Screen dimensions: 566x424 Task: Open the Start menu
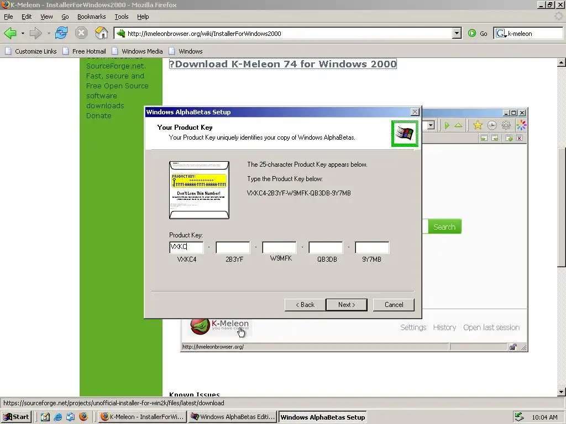pos(16,417)
